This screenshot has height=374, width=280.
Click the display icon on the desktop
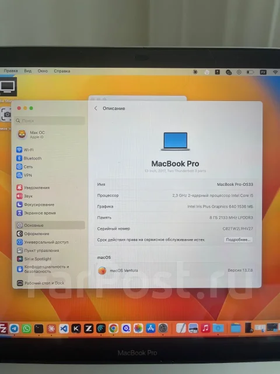click(x=8, y=86)
